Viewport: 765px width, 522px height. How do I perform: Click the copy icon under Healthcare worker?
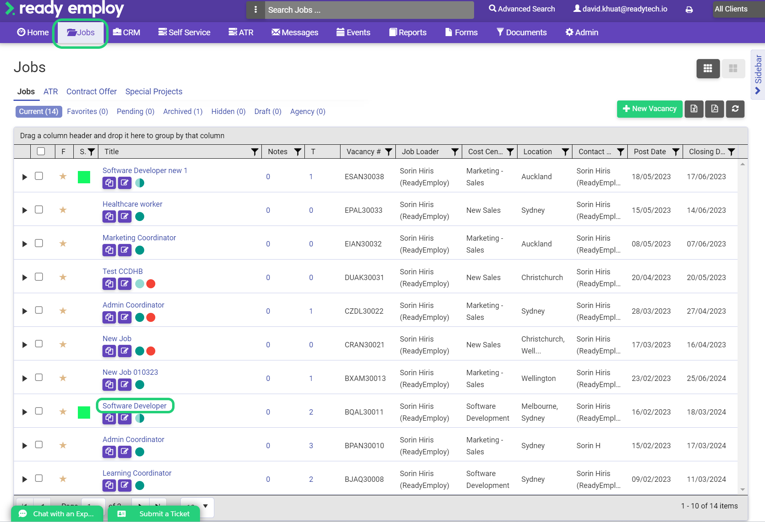point(109,217)
